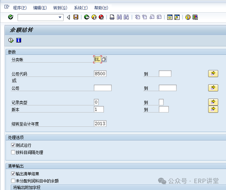Enable the 按科目间隔处理 checkbox
The height and width of the screenshot is (190, 226).
tap(13, 152)
